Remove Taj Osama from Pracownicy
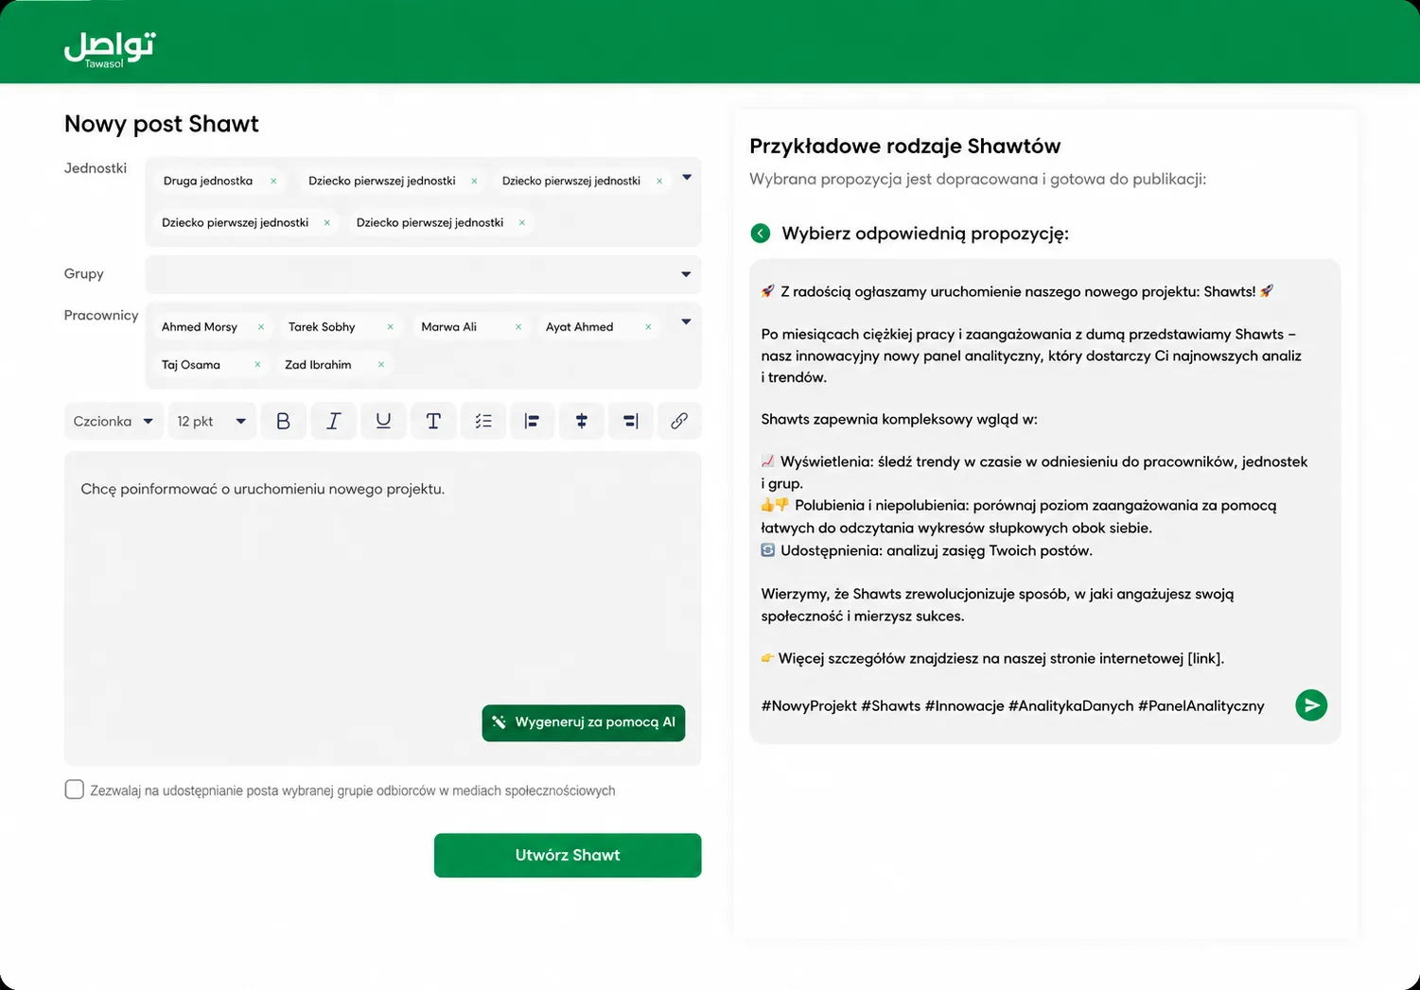 (257, 365)
